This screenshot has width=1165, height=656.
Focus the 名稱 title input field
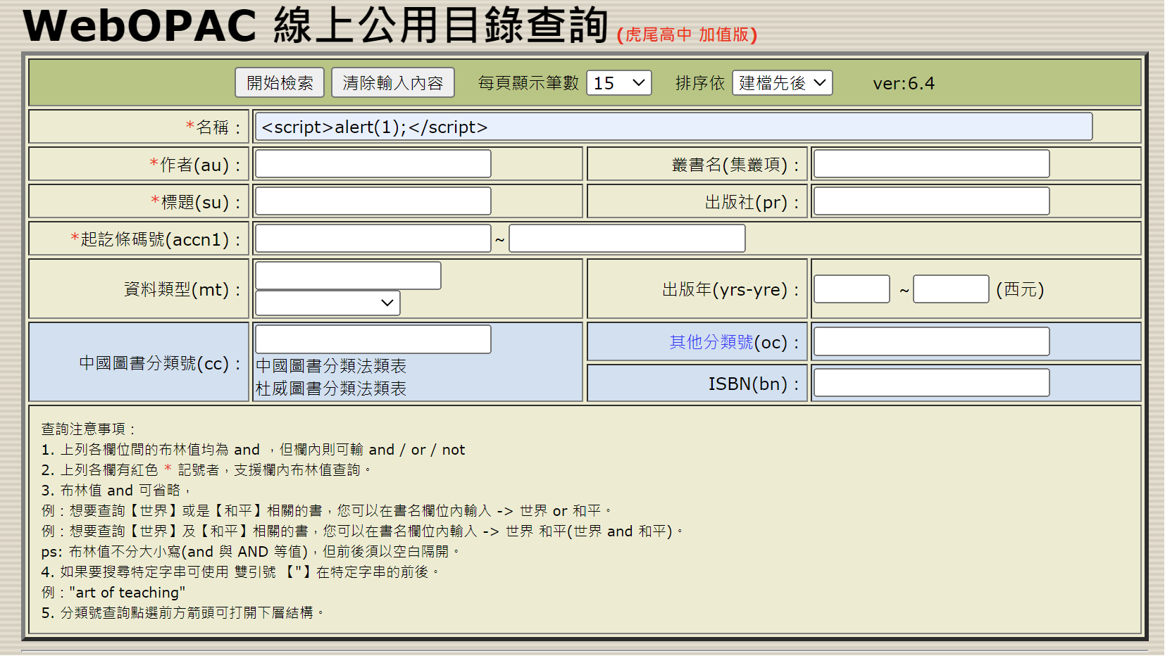coord(673,127)
